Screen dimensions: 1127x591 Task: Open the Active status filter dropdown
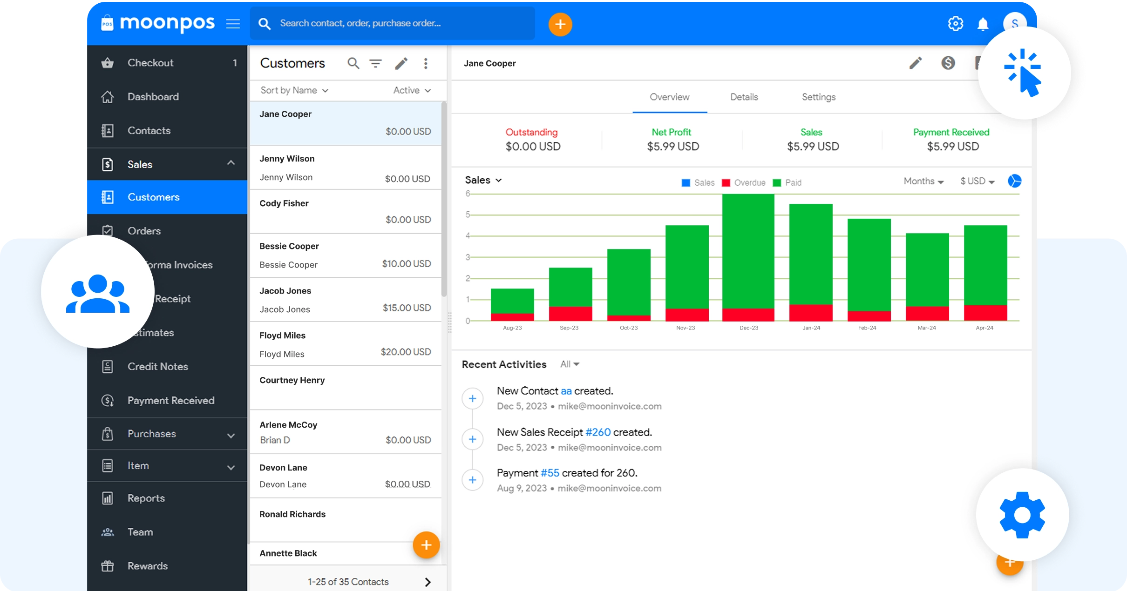pos(412,90)
